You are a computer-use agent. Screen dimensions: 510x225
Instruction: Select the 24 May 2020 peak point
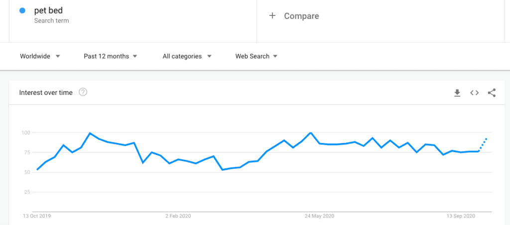(x=311, y=133)
